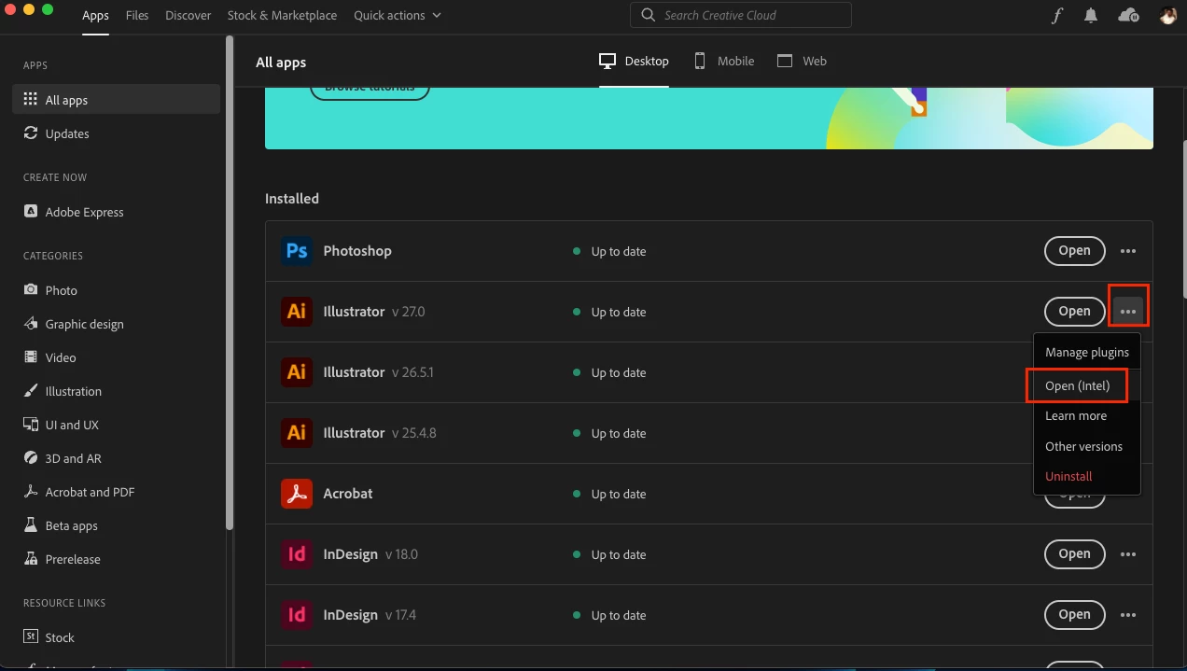The height and width of the screenshot is (671, 1187).
Task: Open InDesign v 17.4 with Open button
Action: coord(1074,615)
